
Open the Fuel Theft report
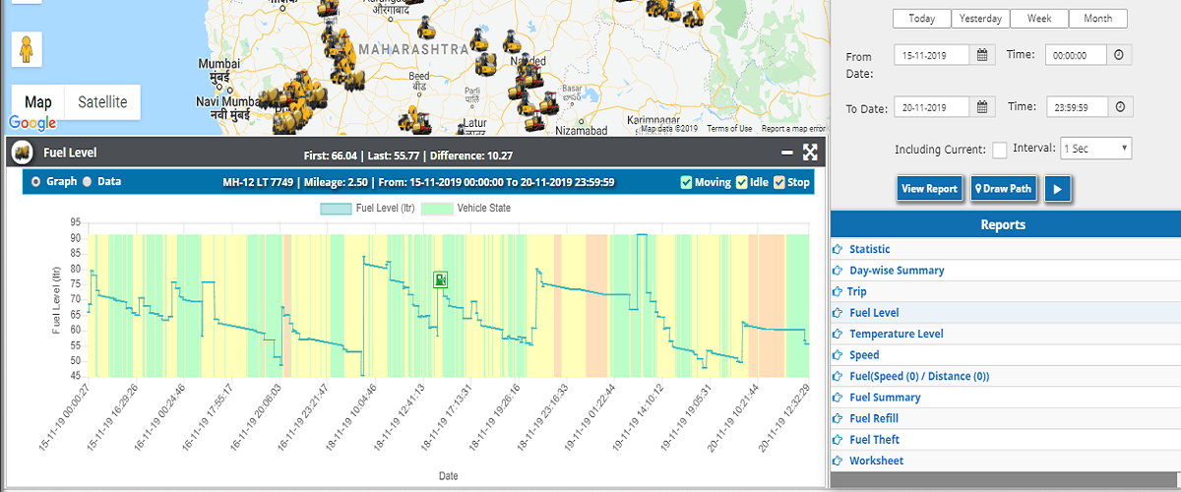[x=874, y=440]
